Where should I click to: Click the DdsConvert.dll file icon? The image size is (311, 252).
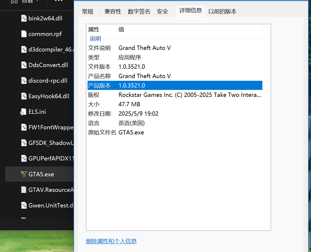[24, 65]
